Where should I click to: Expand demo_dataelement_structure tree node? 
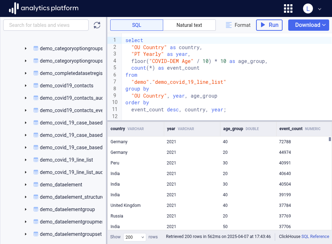pyautogui.click(x=26, y=197)
